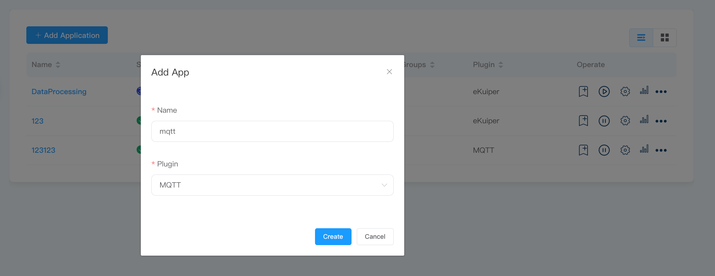This screenshot has width=715, height=276.
Task: Click the add-subscription bookmark icon for DataProcessing
Action: point(583,92)
